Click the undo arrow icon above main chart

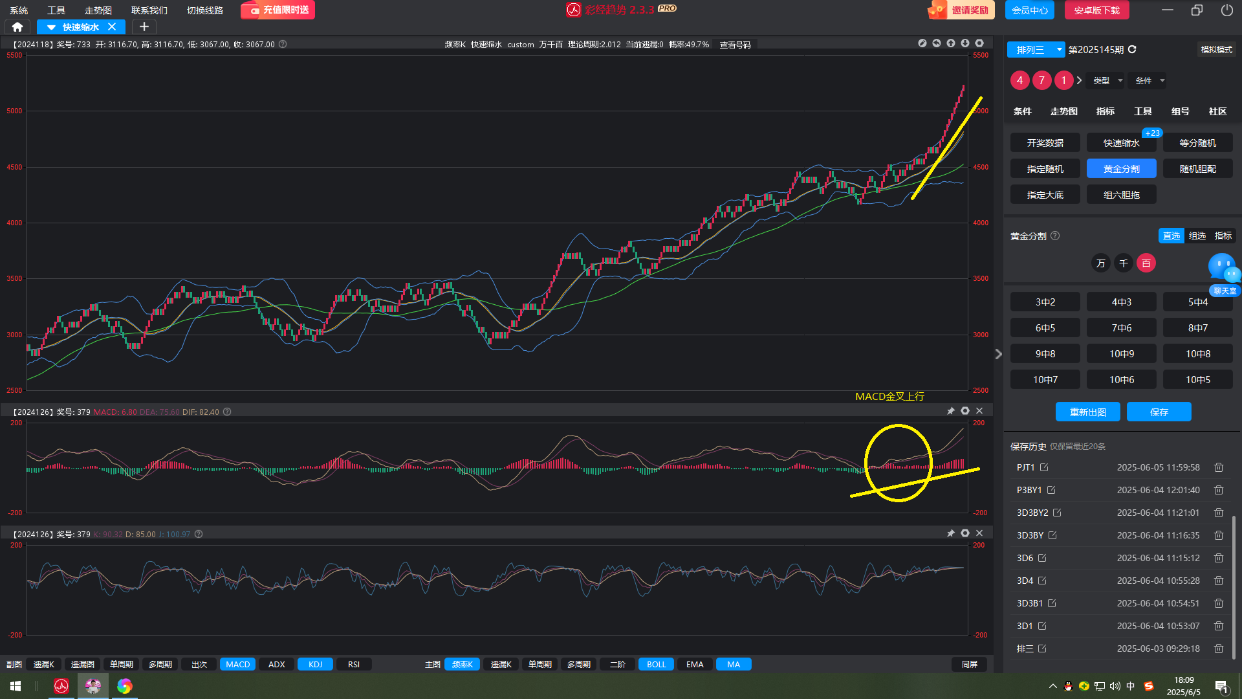point(937,43)
